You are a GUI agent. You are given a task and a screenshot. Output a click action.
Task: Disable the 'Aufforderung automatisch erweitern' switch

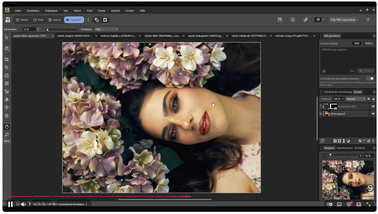[370, 78]
